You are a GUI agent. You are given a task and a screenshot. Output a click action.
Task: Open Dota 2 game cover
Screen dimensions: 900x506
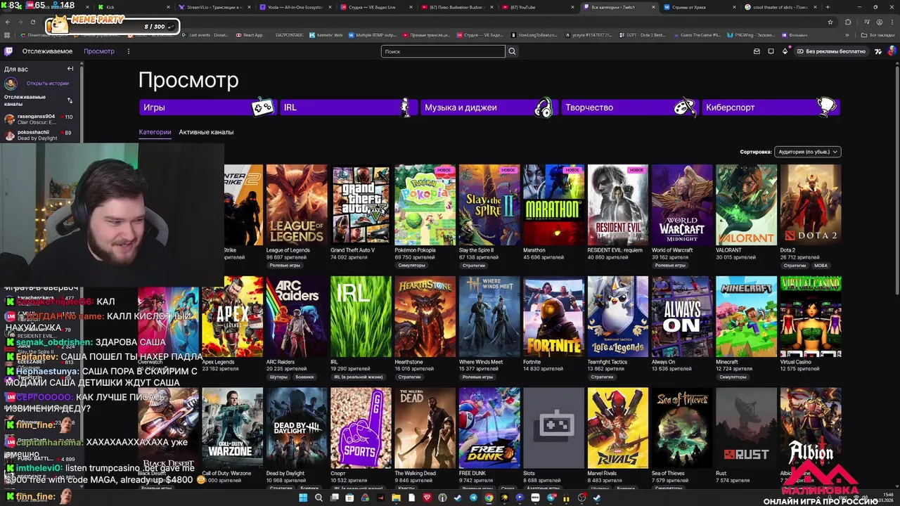[810, 205]
